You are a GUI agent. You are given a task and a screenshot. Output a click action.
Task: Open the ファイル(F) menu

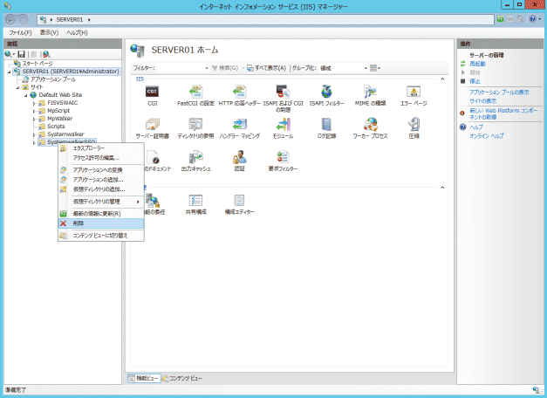tap(20, 32)
